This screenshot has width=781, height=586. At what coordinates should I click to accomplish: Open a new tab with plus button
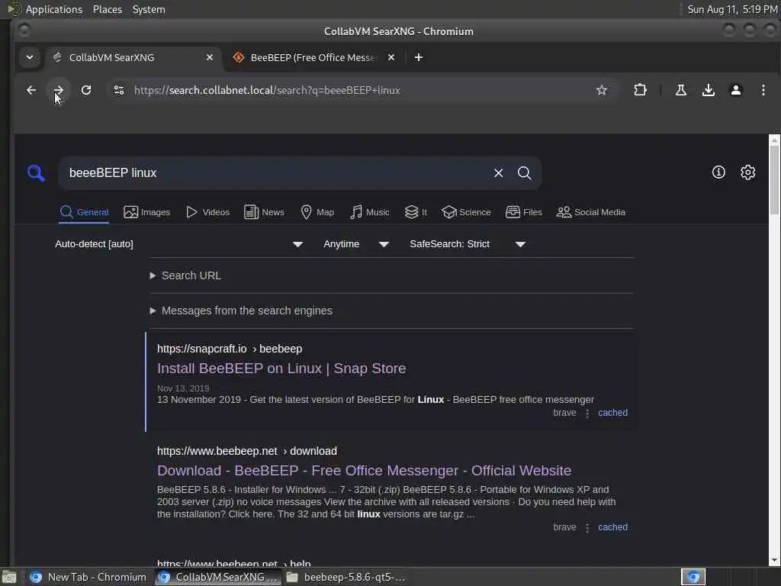pos(419,57)
